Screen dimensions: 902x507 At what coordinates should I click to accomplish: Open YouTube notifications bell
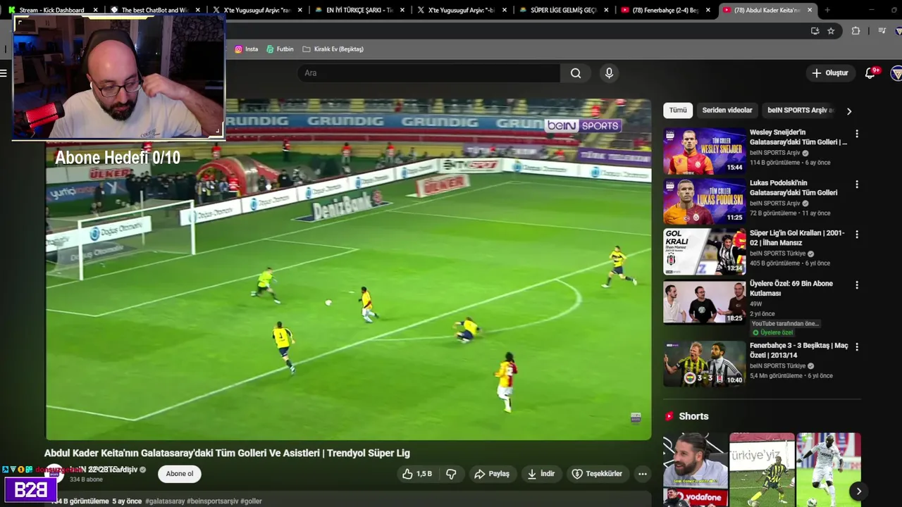tap(870, 73)
